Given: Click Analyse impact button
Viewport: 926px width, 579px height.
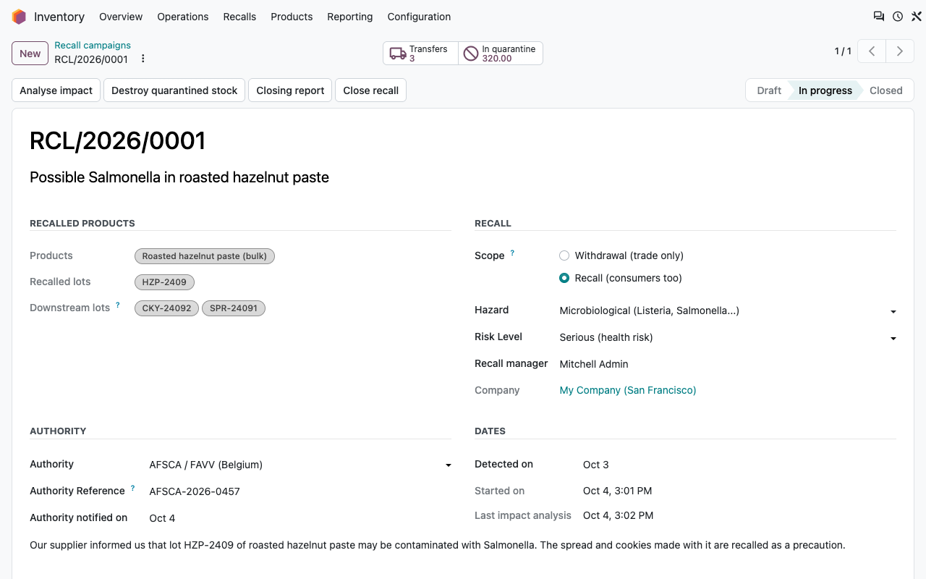Looking at the screenshot, I should click(56, 90).
